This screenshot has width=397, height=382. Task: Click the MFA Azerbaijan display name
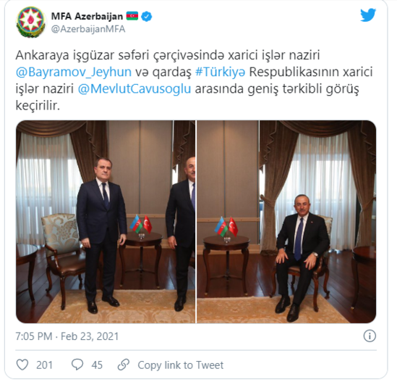[x=87, y=16]
